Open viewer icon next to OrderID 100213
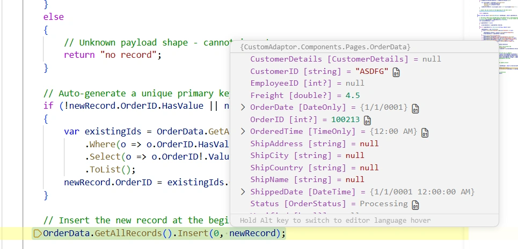The height and width of the screenshot is (249, 518). 367,120
